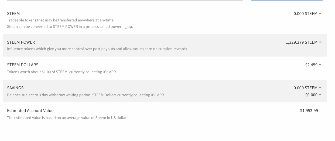Select the SAVINGS heading
Screen dimensions: 335x141
(x=15, y=88)
